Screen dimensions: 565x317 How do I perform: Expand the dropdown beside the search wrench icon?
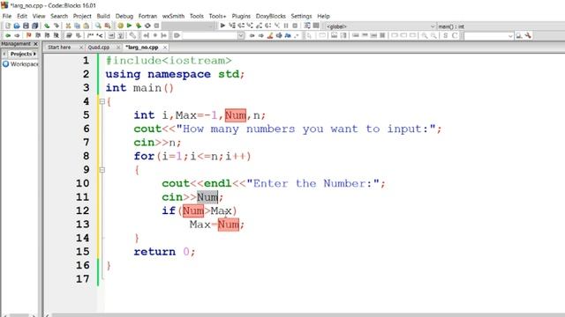point(510,36)
